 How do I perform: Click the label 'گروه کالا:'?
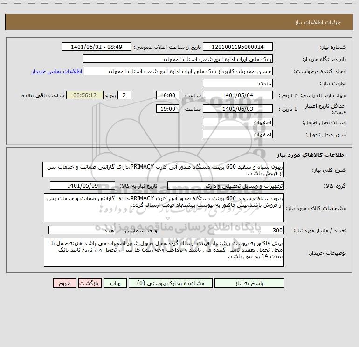pos(335,186)
